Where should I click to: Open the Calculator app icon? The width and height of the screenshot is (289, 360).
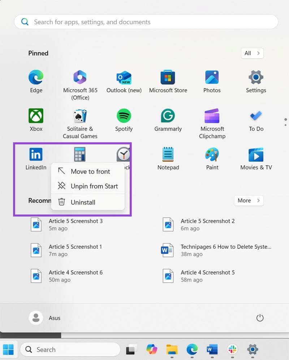(80, 154)
